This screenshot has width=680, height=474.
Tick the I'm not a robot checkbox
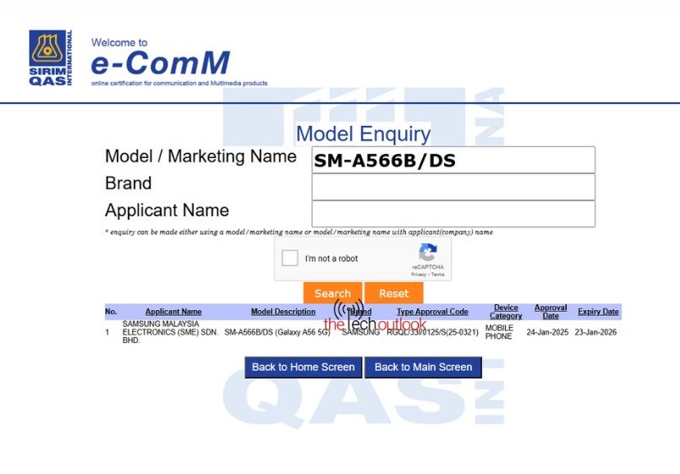[290, 259]
